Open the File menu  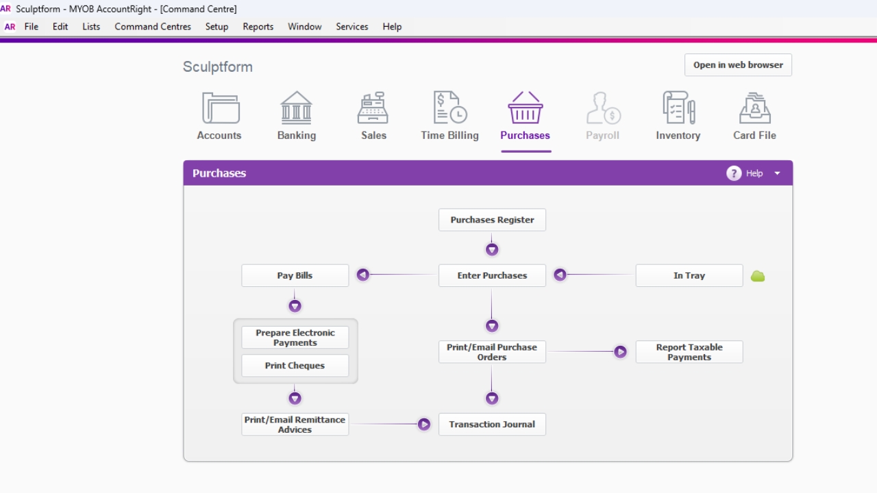[x=32, y=27]
